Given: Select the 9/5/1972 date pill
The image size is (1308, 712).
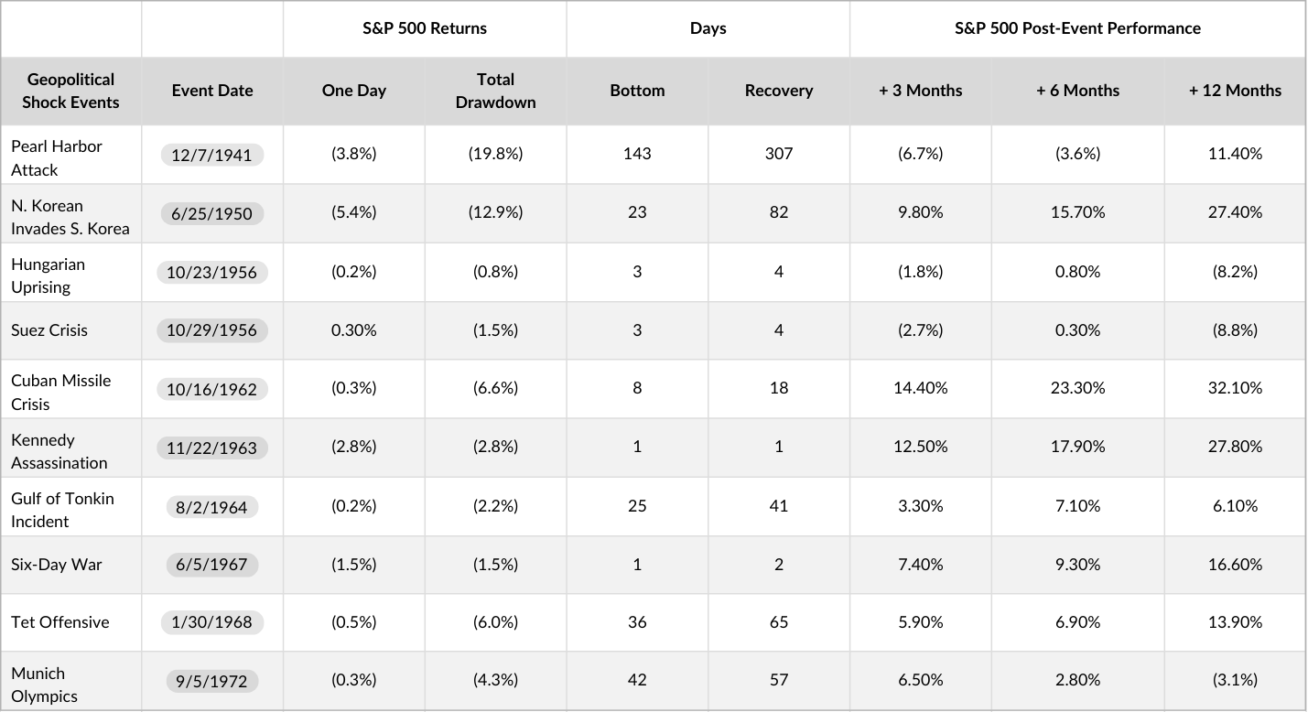Looking at the screenshot, I should 211,681.
